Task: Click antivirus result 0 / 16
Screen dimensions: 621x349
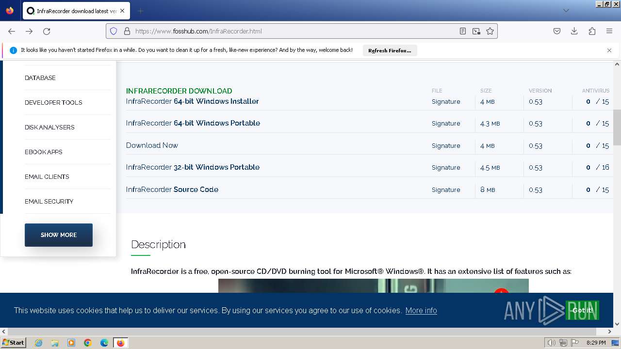Action: coord(597,167)
